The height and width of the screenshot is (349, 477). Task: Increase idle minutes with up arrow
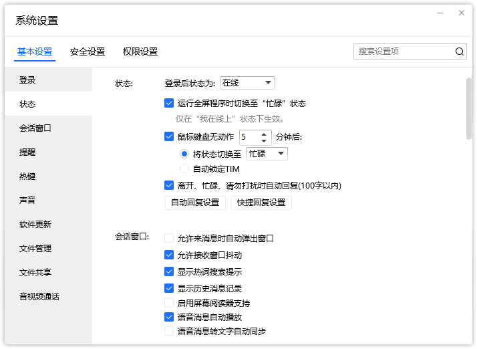tap(264, 134)
